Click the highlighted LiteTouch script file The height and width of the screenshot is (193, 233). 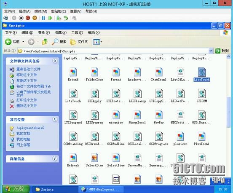pyautogui.click(x=202, y=74)
